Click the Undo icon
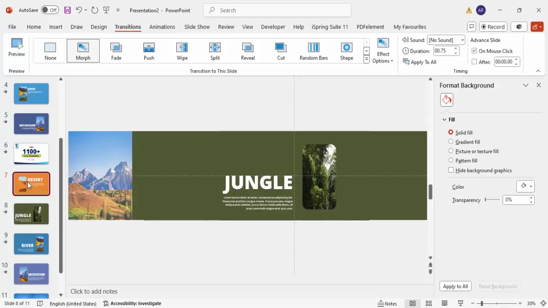548x308 pixels. (x=79, y=10)
